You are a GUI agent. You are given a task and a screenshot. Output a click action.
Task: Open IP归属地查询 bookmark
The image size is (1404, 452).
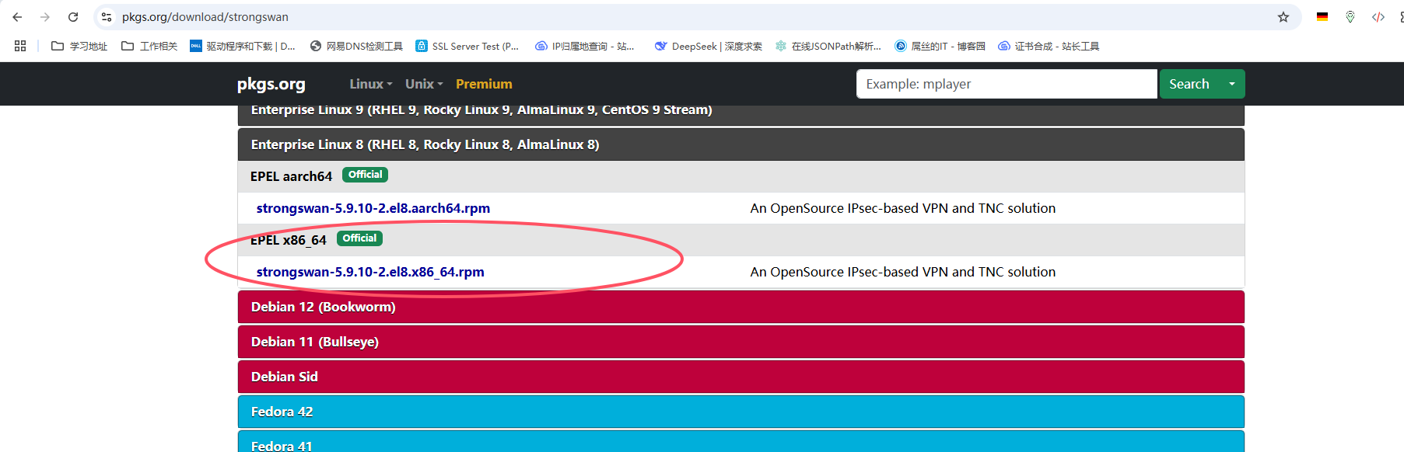[585, 47]
